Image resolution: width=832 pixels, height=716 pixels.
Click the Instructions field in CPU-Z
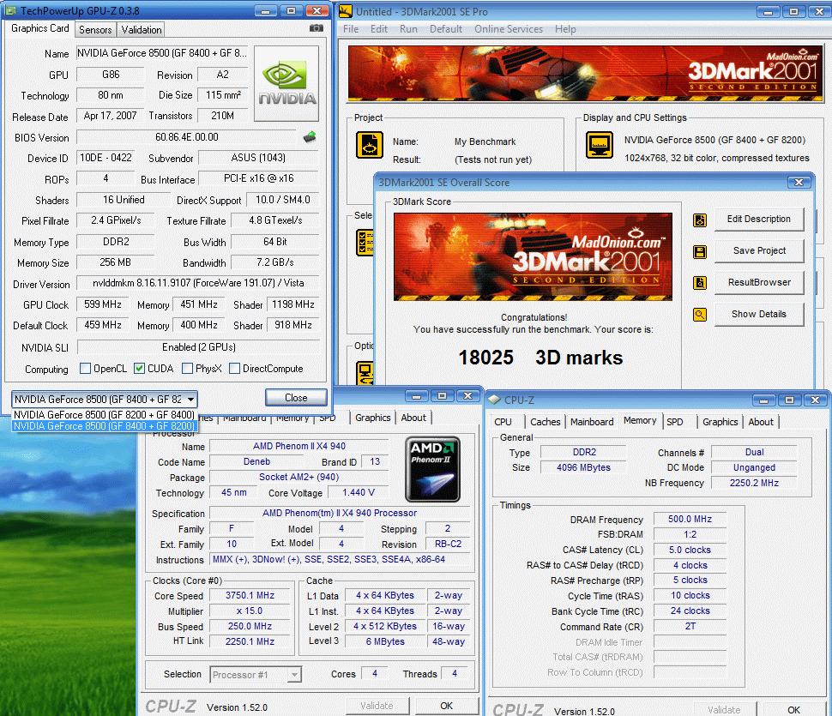click(340, 560)
